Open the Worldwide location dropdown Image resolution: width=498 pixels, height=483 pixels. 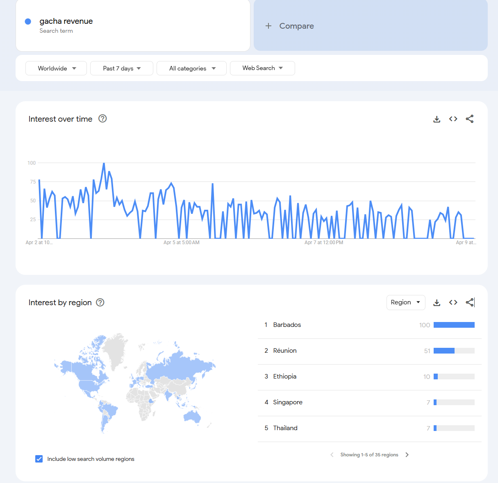pyautogui.click(x=56, y=68)
